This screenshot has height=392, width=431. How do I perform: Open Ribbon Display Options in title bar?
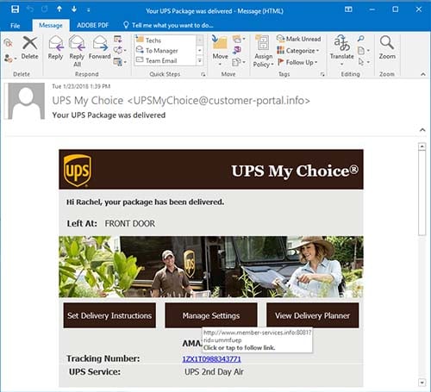pyautogui.click(x=348, y=9)
